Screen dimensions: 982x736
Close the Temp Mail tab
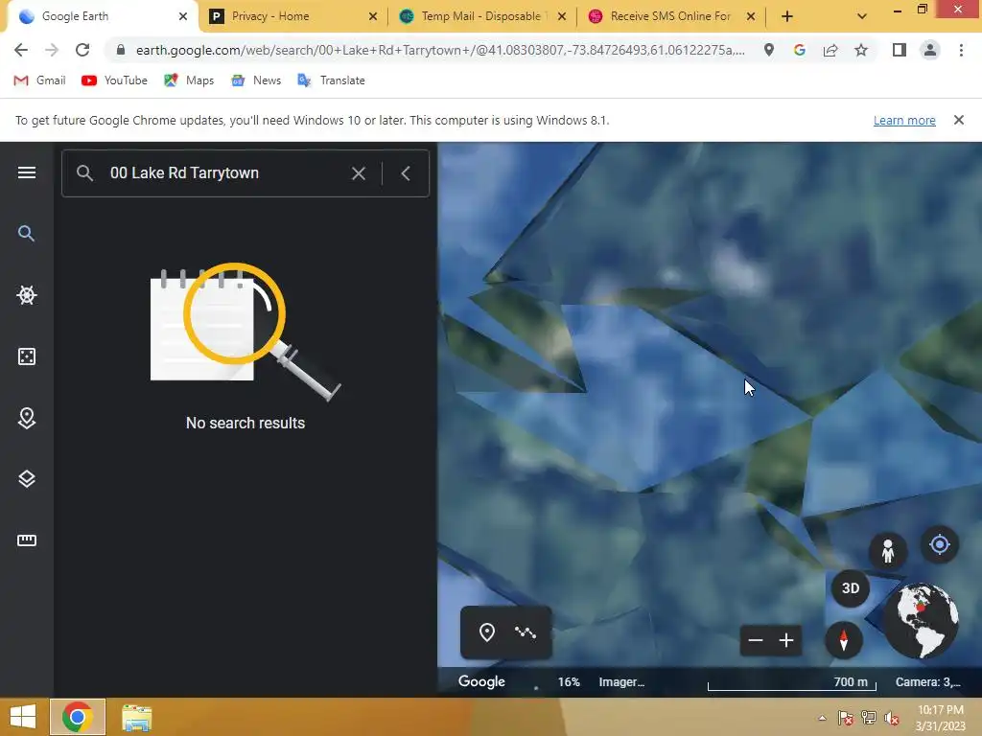point(562,17)
